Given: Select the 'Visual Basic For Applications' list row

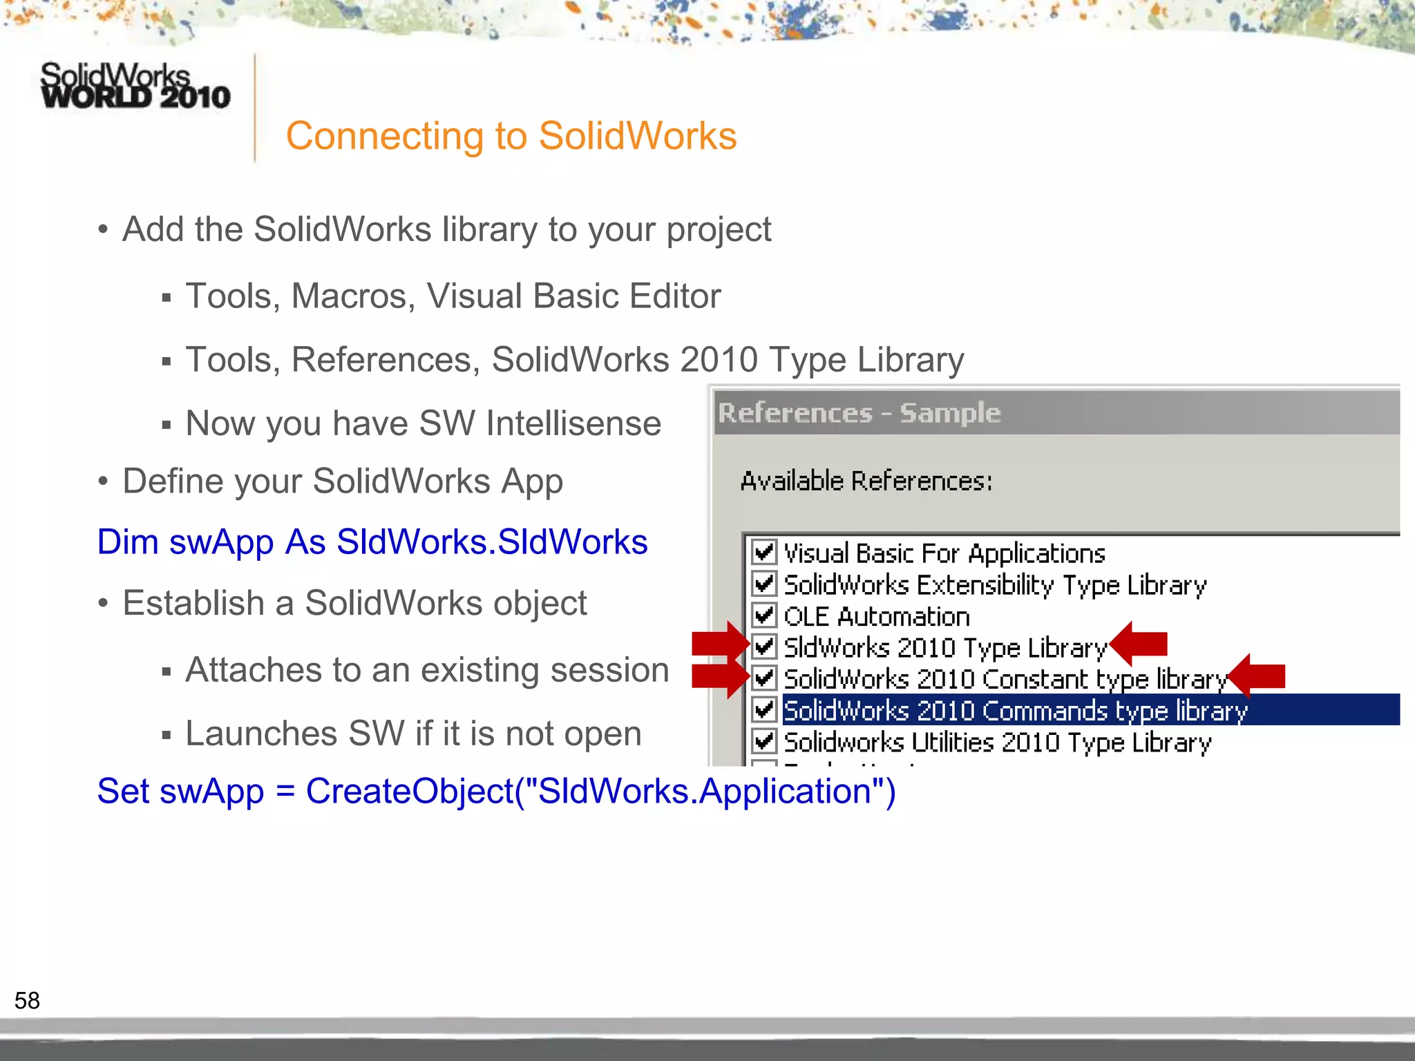Looking at the screenshot, I should (x=944, y=553).
